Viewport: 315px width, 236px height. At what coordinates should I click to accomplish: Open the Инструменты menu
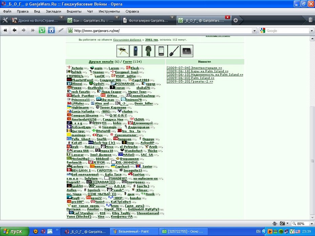pyautogui.click(x=109, y=11)
